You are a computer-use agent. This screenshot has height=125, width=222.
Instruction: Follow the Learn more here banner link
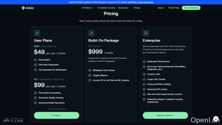(145, 2)
